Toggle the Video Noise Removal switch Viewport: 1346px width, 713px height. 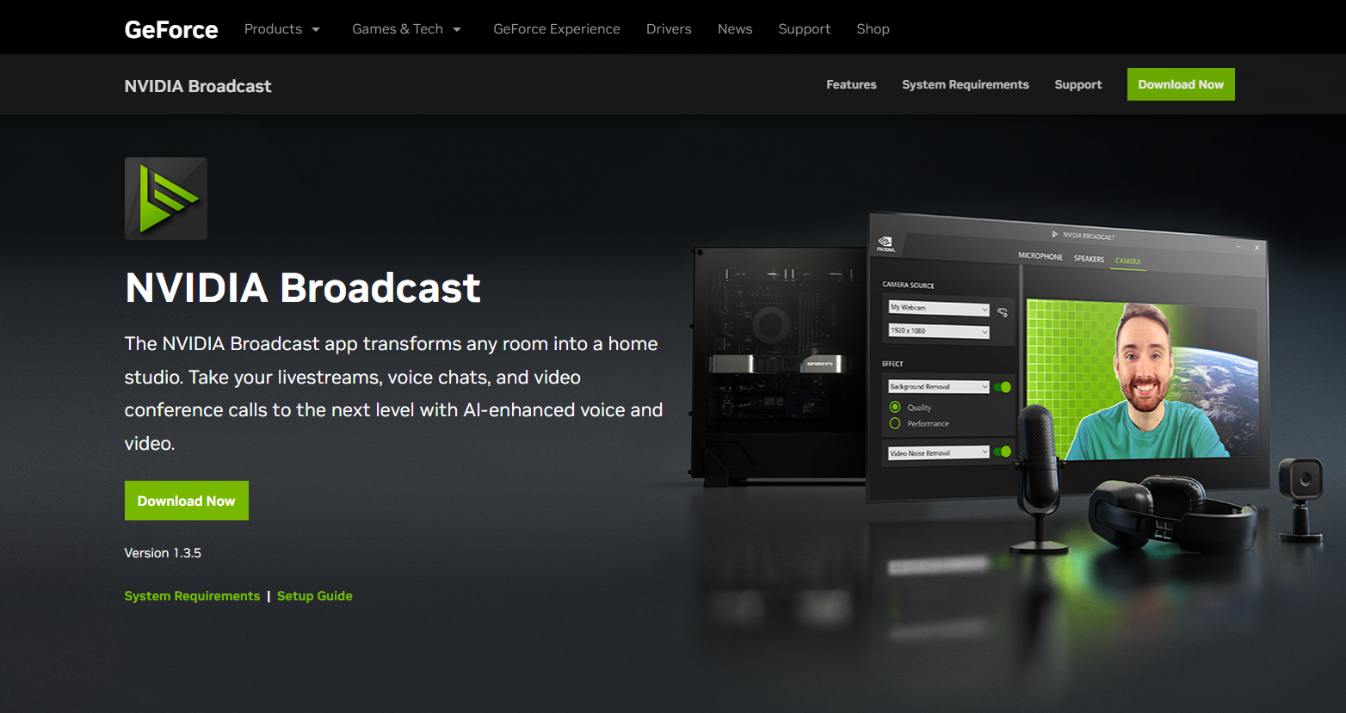[x=1003, y=452]
